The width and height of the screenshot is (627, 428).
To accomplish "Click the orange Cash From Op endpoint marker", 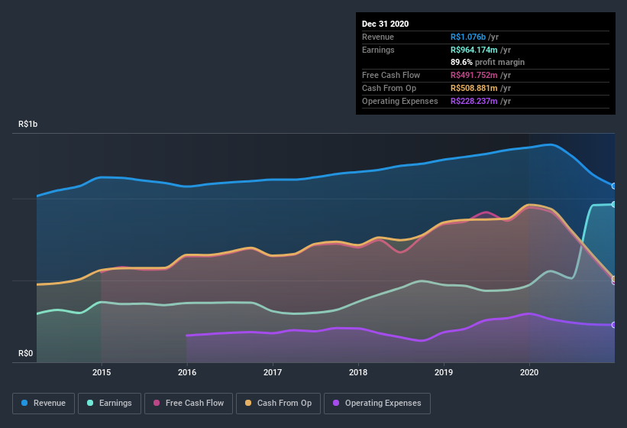I will 614,279.
